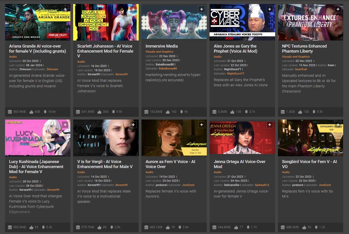Click thumbs-up icon on NPC Textures Enhanced mod
This screenshot has width=349, height=234.
point(300,112)
